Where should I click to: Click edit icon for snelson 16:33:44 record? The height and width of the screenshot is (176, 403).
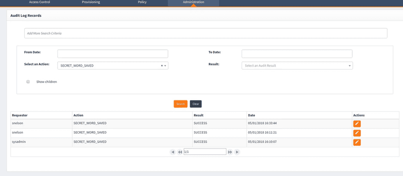[357, 124]
